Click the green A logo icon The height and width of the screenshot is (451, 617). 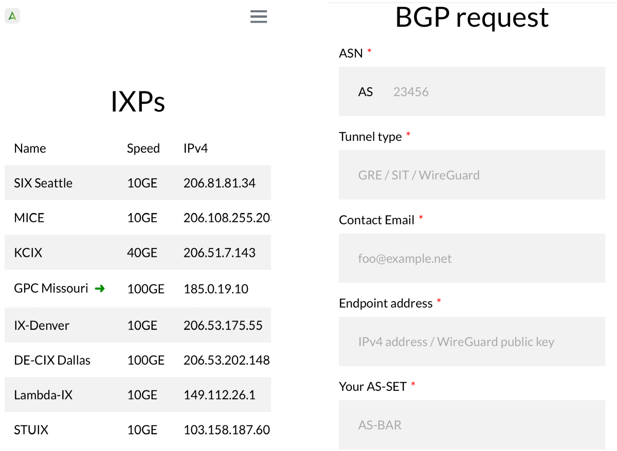tap(12, 16)
